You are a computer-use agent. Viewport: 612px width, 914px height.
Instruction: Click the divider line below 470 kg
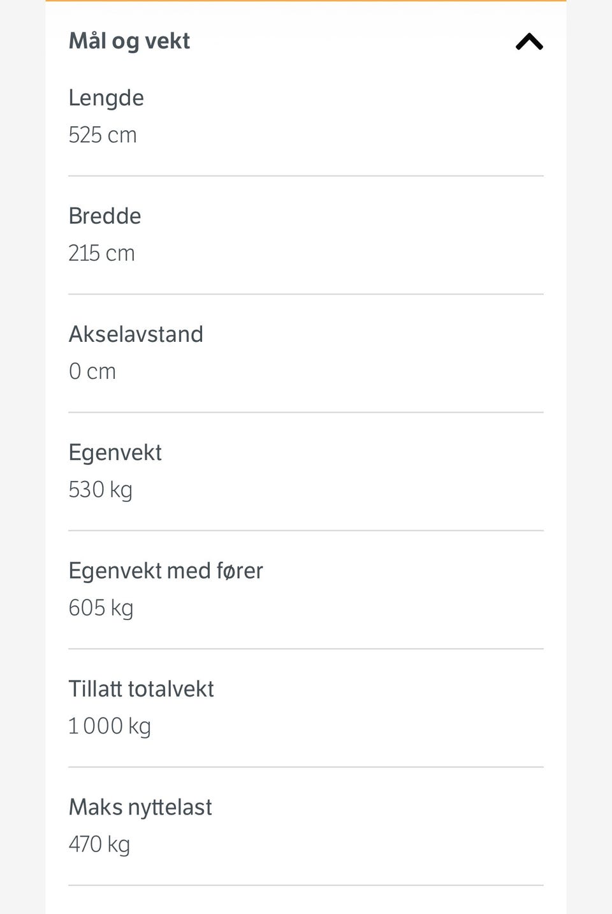(306, 885)
